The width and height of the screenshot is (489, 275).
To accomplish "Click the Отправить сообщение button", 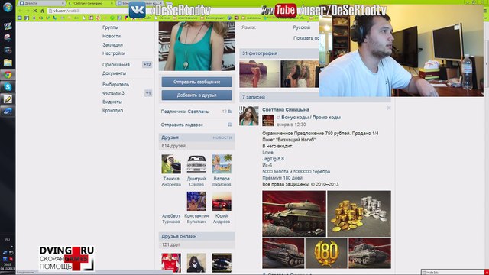I will [x=197, y=82].
